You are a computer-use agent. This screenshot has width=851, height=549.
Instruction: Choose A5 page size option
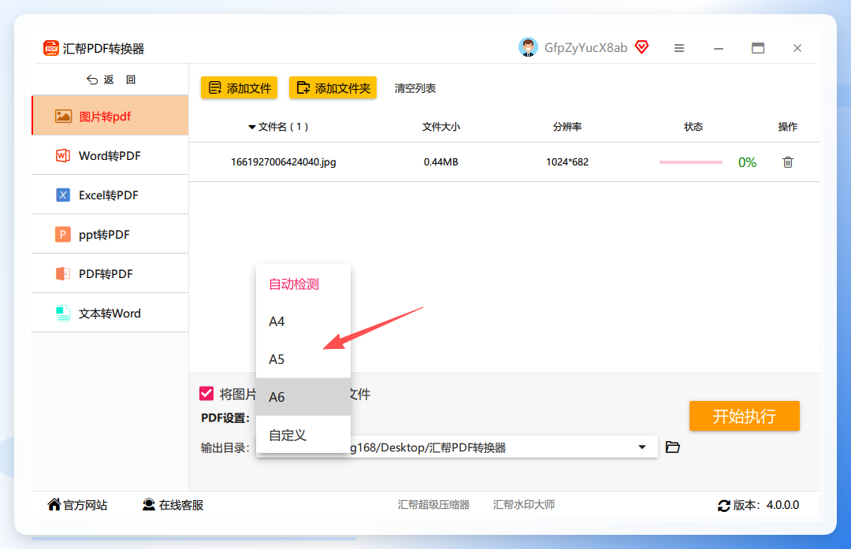click(303, 359)
